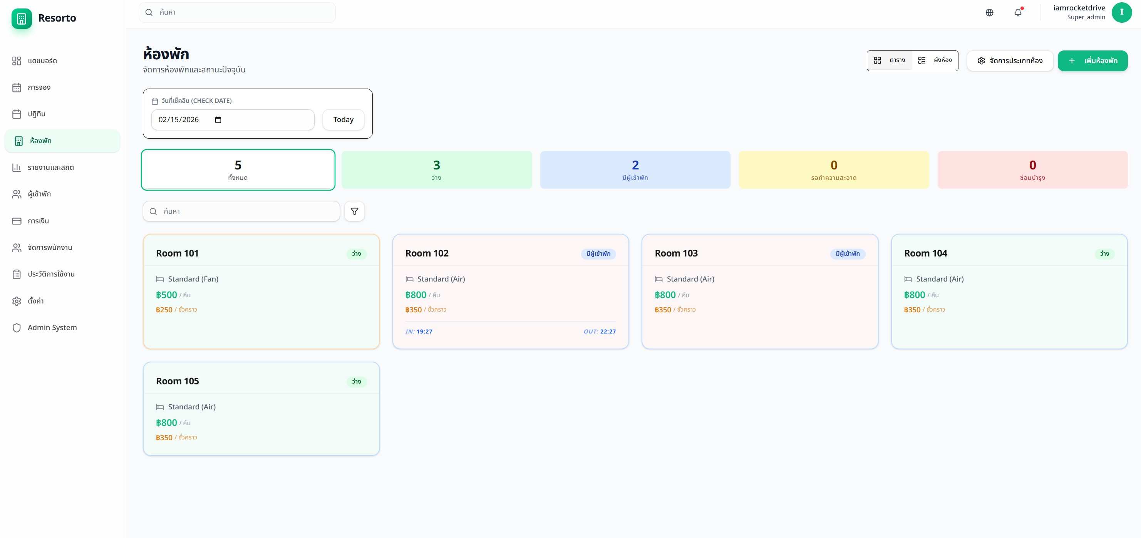
Task: Open the iamrocketdrive account menu
Action: pos(1087,12)
